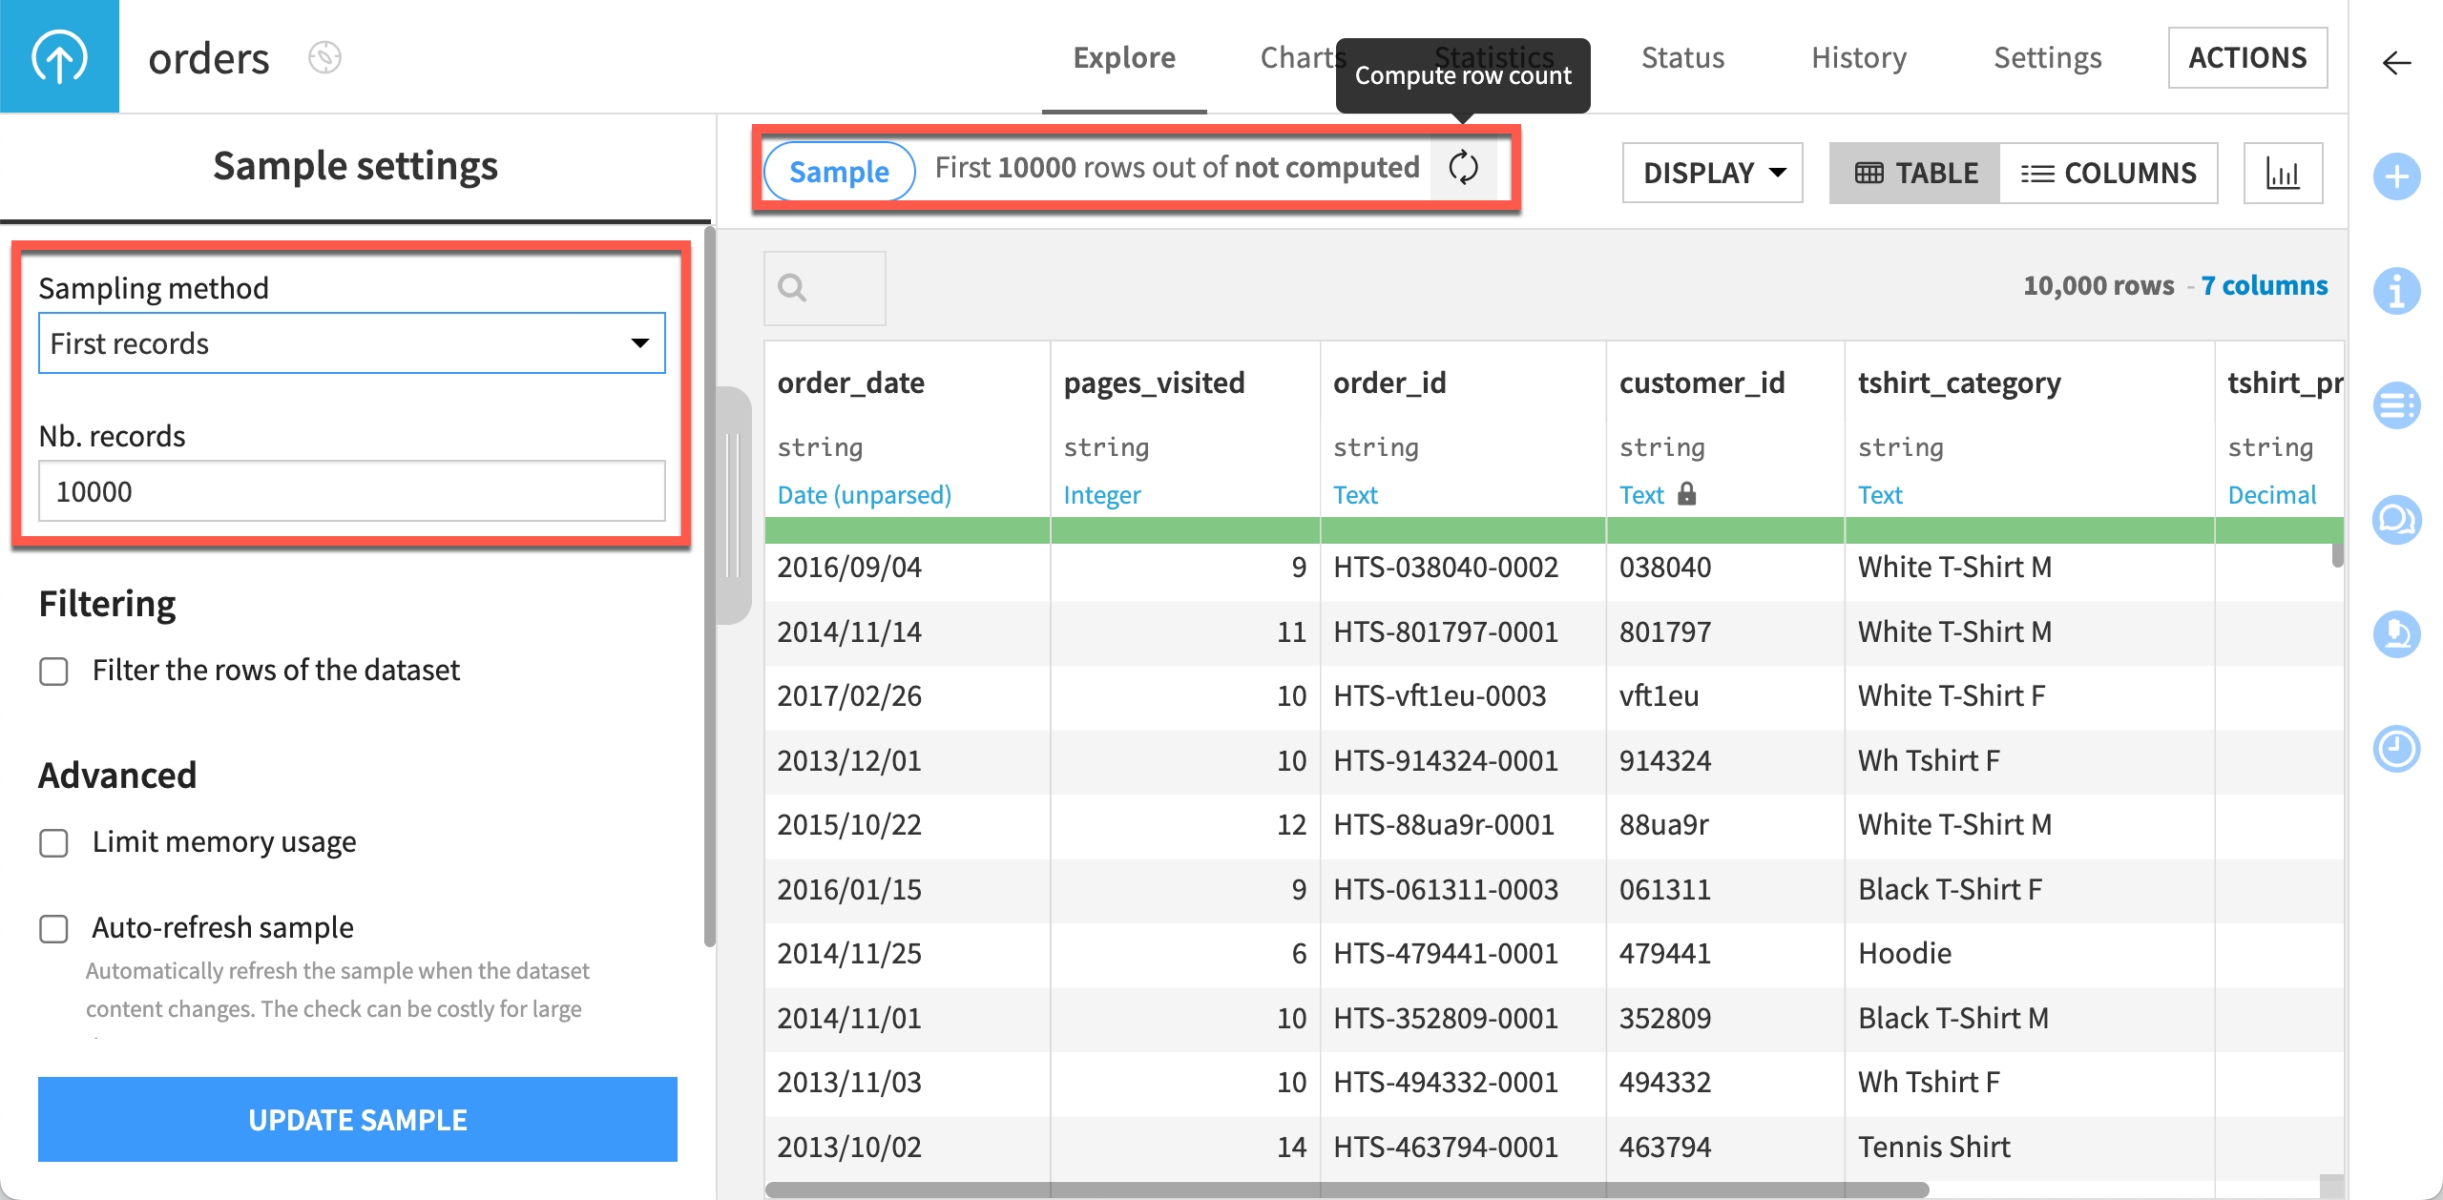Click cell 2014/11/14
The image size is (2443, 1200).
[x=908, y=632]
